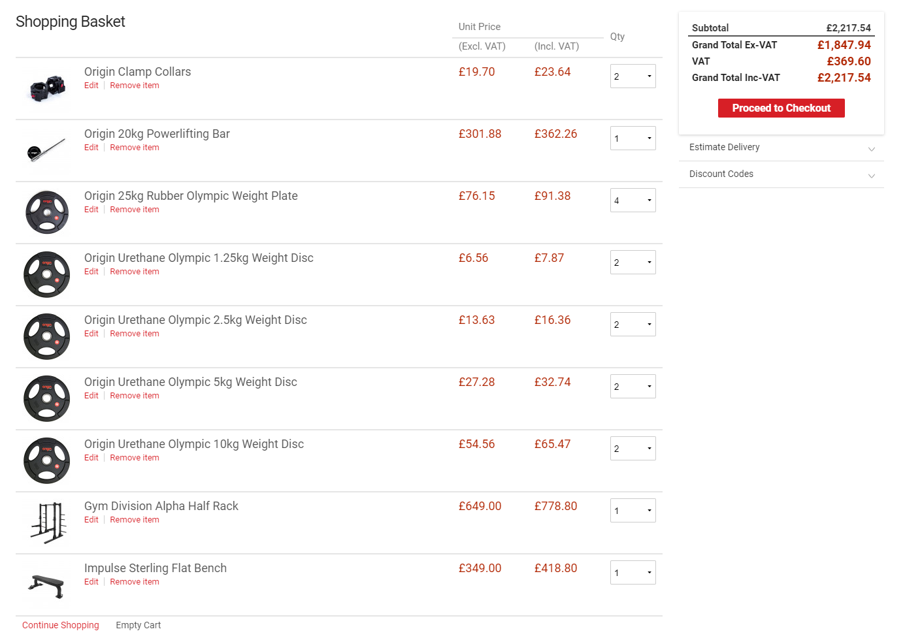The image size is (905, 642).
Task: Open quantity dropdown for Sterling Flat Bench
Action: 633,573
